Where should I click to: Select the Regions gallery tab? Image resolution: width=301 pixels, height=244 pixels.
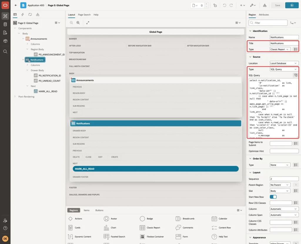point(74,210)
